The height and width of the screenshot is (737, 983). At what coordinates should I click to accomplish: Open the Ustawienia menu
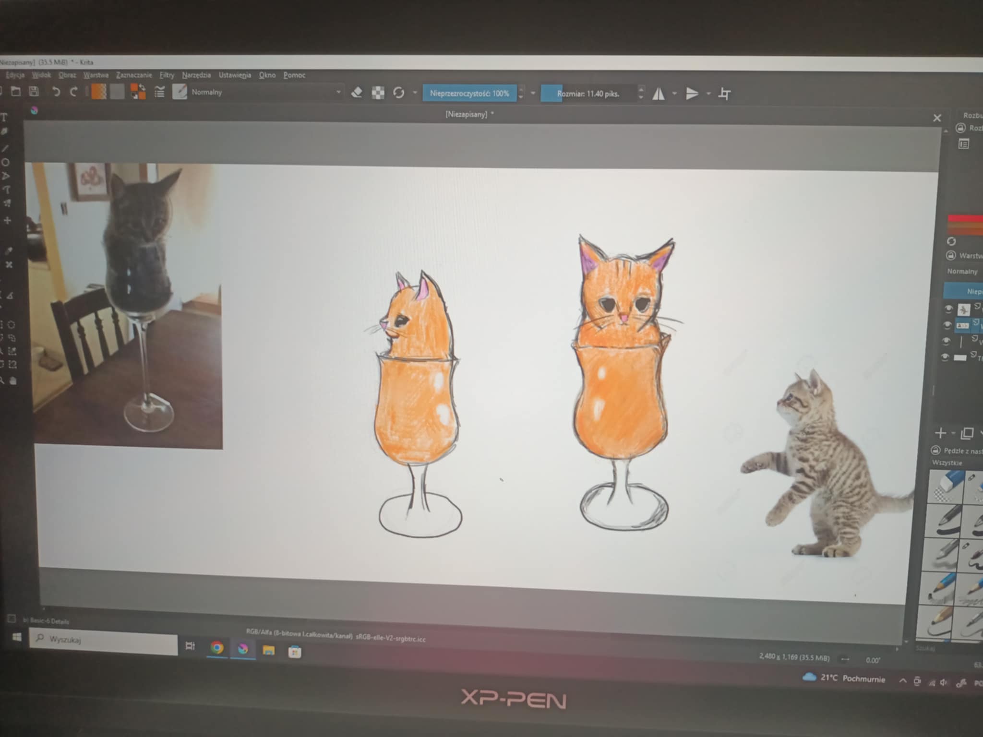click(235, 75)
